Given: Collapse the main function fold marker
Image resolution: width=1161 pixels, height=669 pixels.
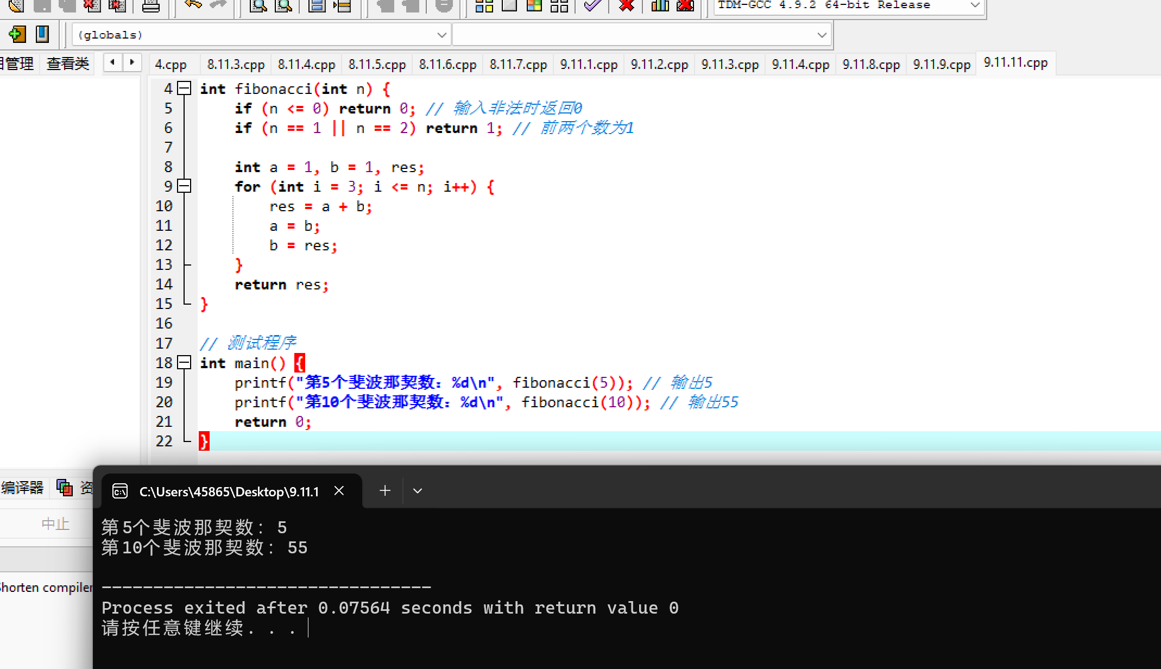Looking at the screenshot, I should [185, 362].
